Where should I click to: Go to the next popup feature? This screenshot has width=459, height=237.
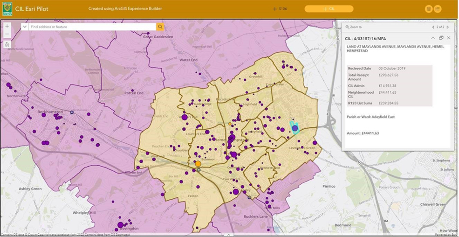pos(448,27)
